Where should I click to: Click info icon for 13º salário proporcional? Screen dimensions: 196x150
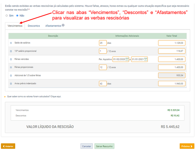click(11, 51)
